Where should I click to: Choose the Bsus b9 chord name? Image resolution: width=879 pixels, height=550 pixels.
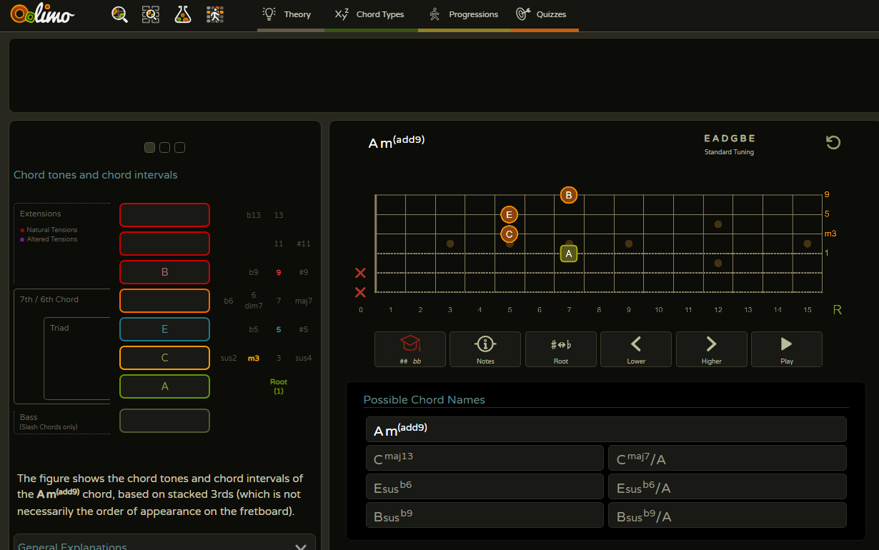coord(485,515)
